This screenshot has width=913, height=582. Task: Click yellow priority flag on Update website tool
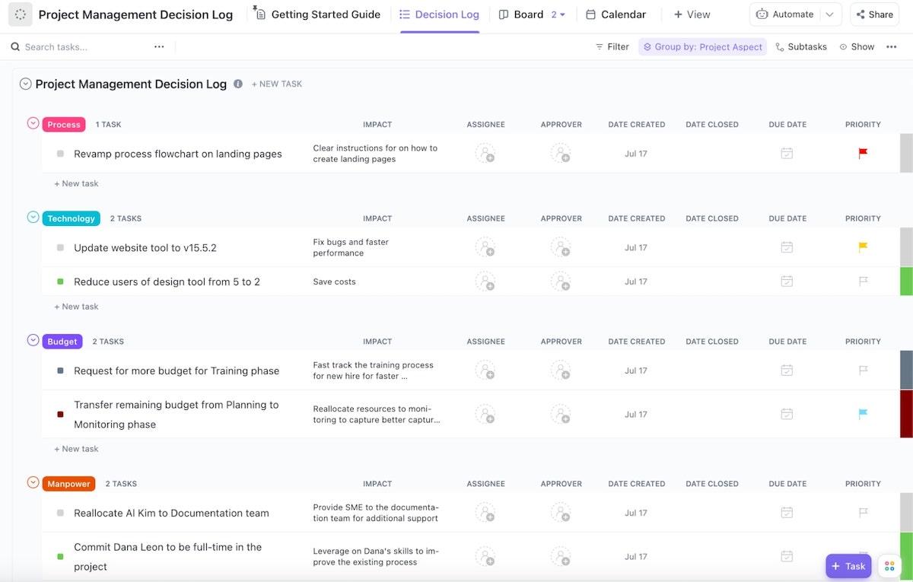863,247
